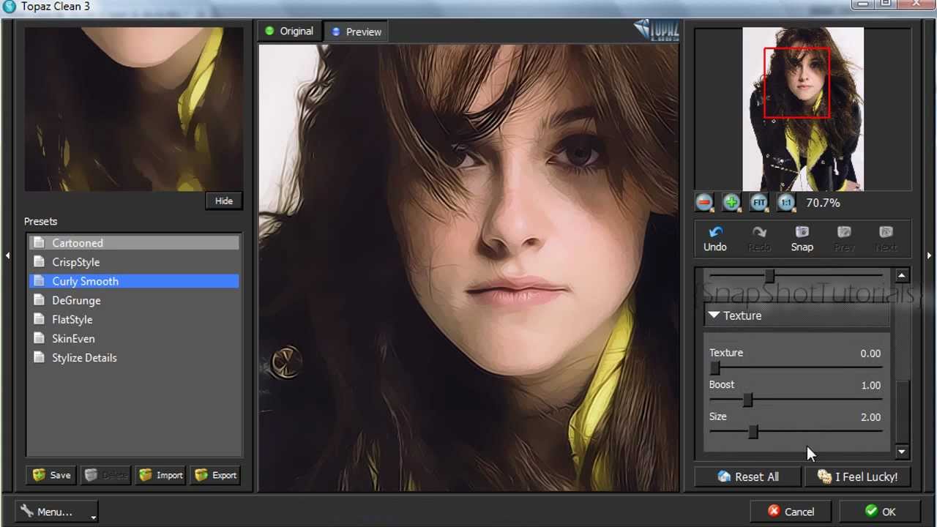Export the current preset

[215, 475]
